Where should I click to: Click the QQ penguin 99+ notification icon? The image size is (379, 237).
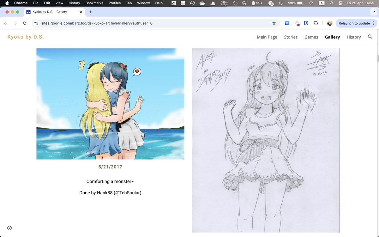[x=257, y=3]
